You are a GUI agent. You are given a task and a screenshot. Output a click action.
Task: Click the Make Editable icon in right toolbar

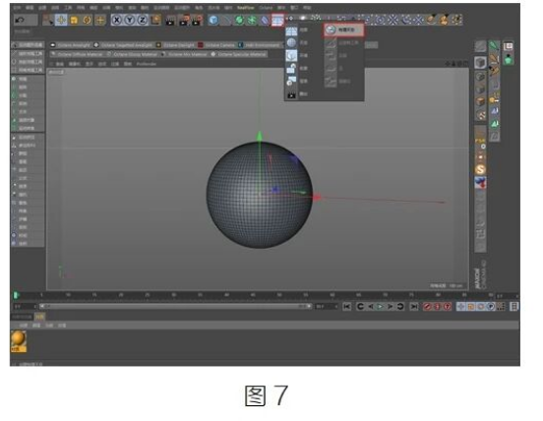click(480, 46)
